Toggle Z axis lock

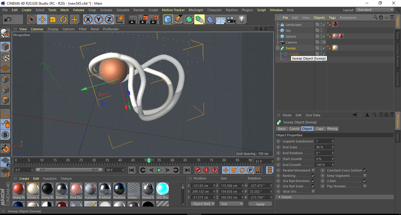[x=109, y=20]
